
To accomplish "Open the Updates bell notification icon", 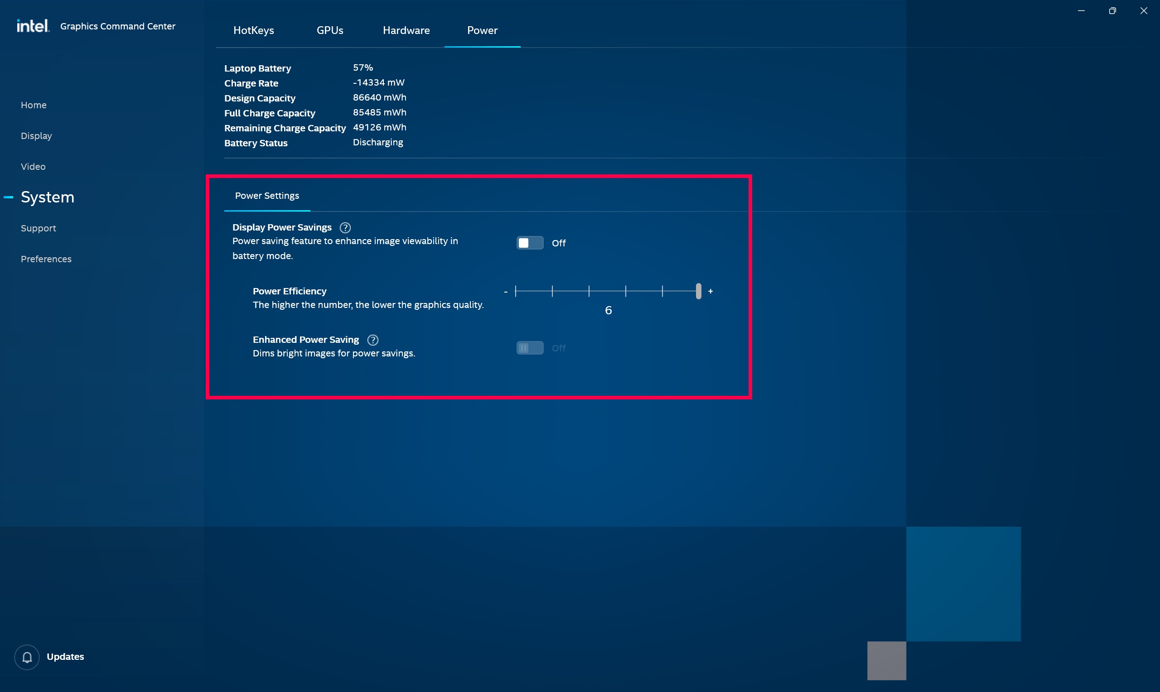I will (27, 657).
